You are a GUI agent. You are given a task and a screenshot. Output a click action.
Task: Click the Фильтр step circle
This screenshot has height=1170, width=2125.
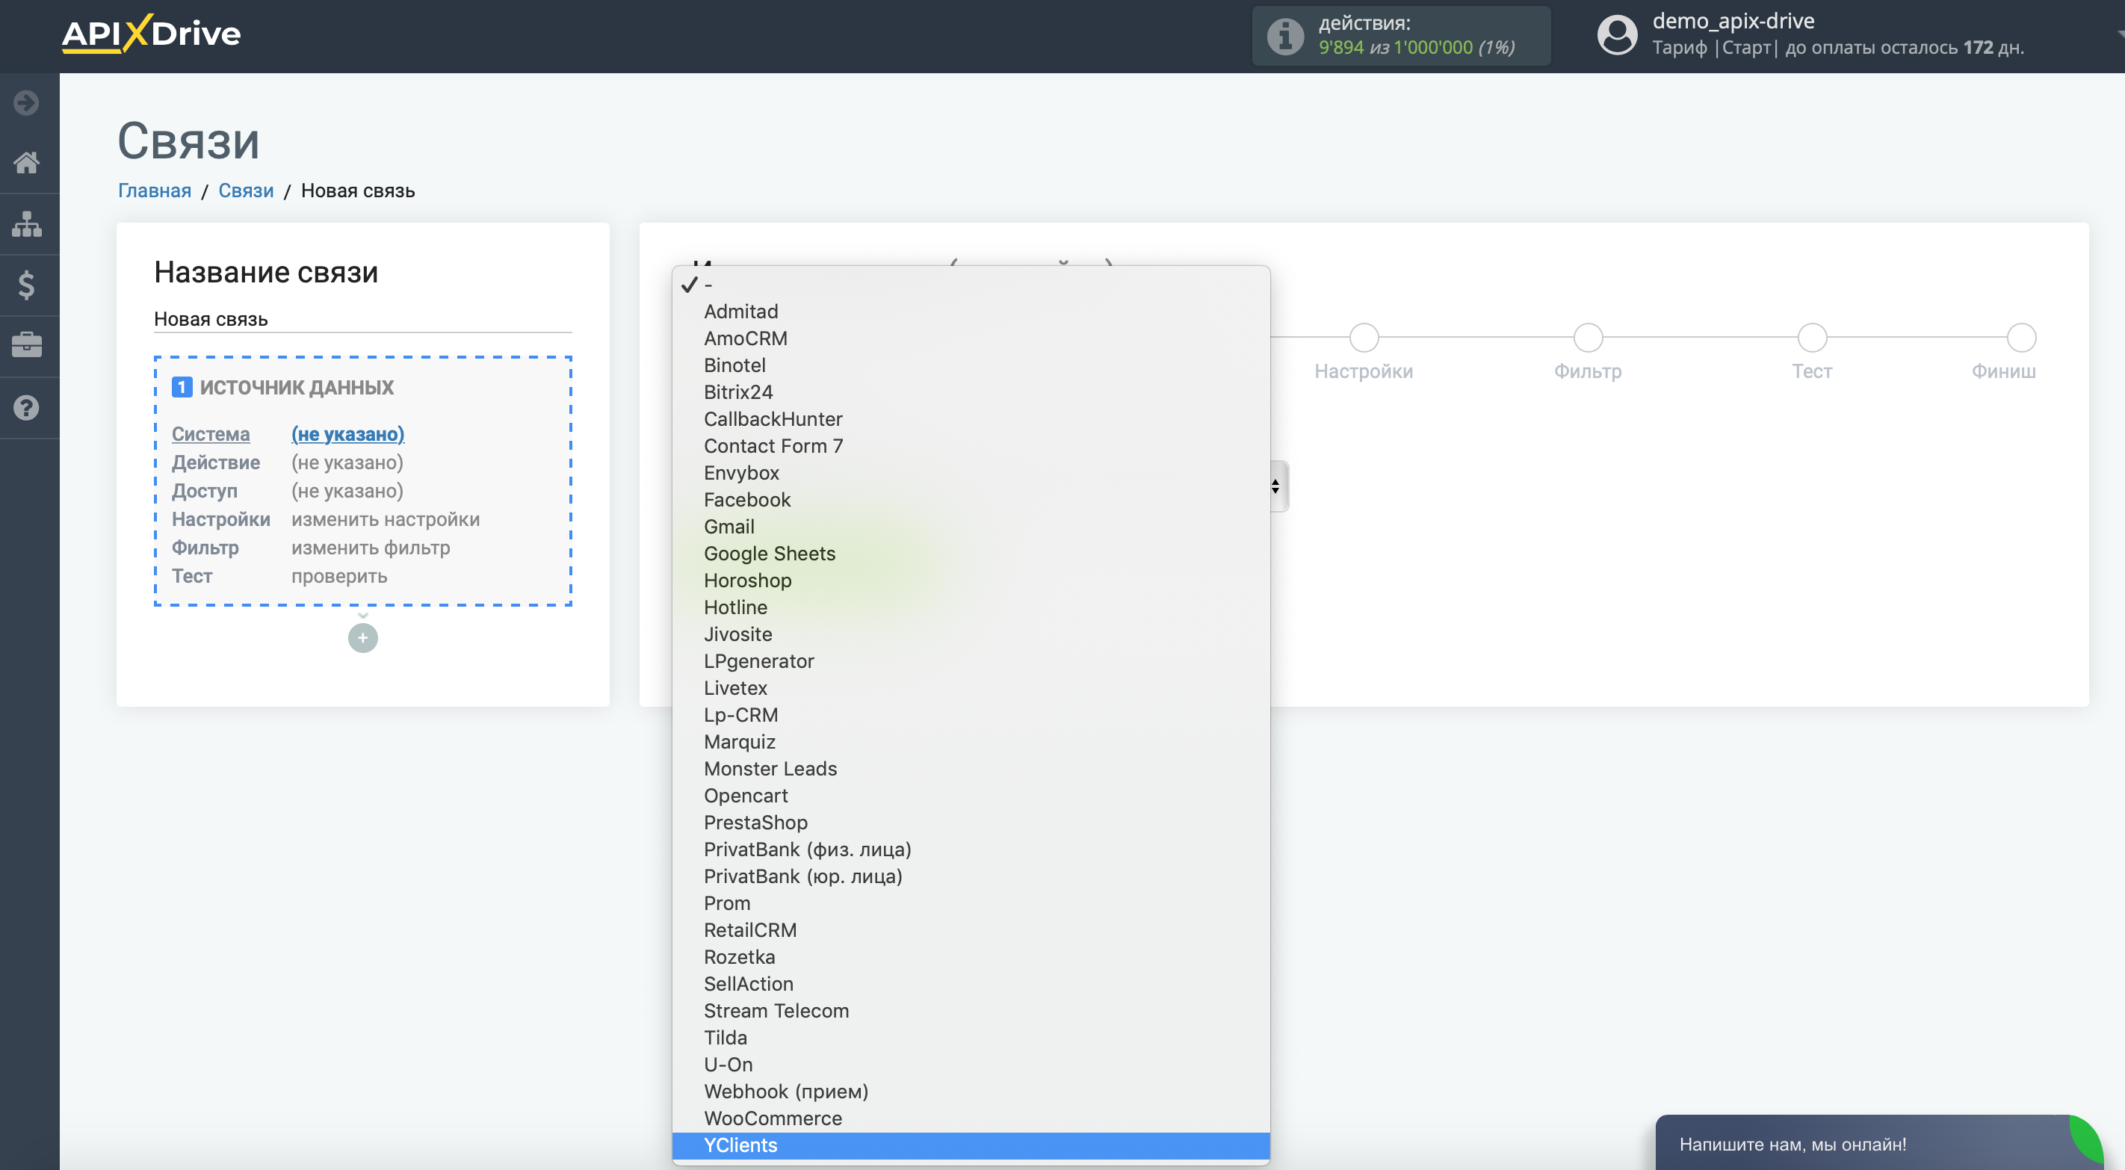click(x=1588, y=338)
